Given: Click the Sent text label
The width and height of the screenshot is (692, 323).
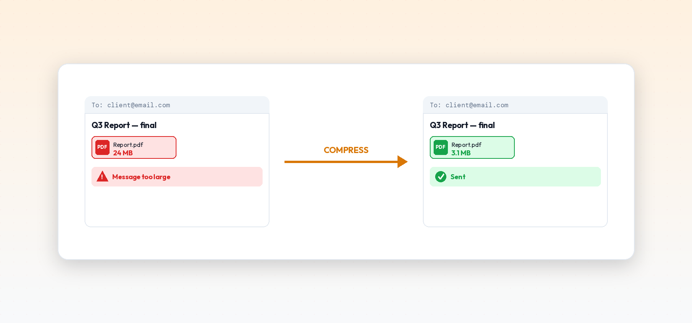Looking at the screenshot, I should click(458, 177).
